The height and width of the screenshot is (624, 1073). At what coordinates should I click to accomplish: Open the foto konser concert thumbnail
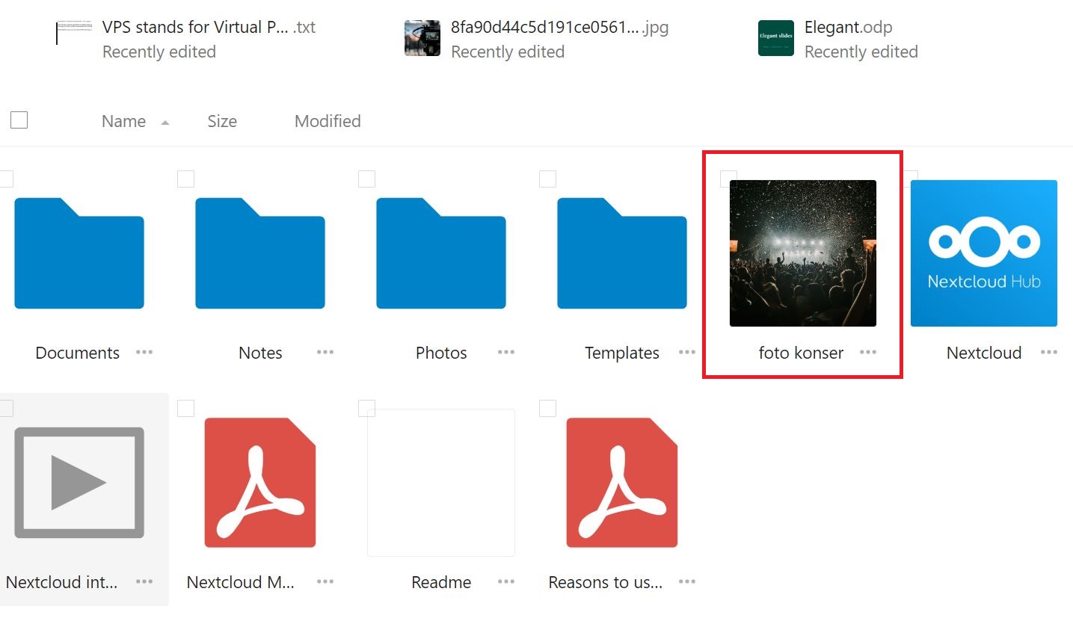tap(802, 253)
